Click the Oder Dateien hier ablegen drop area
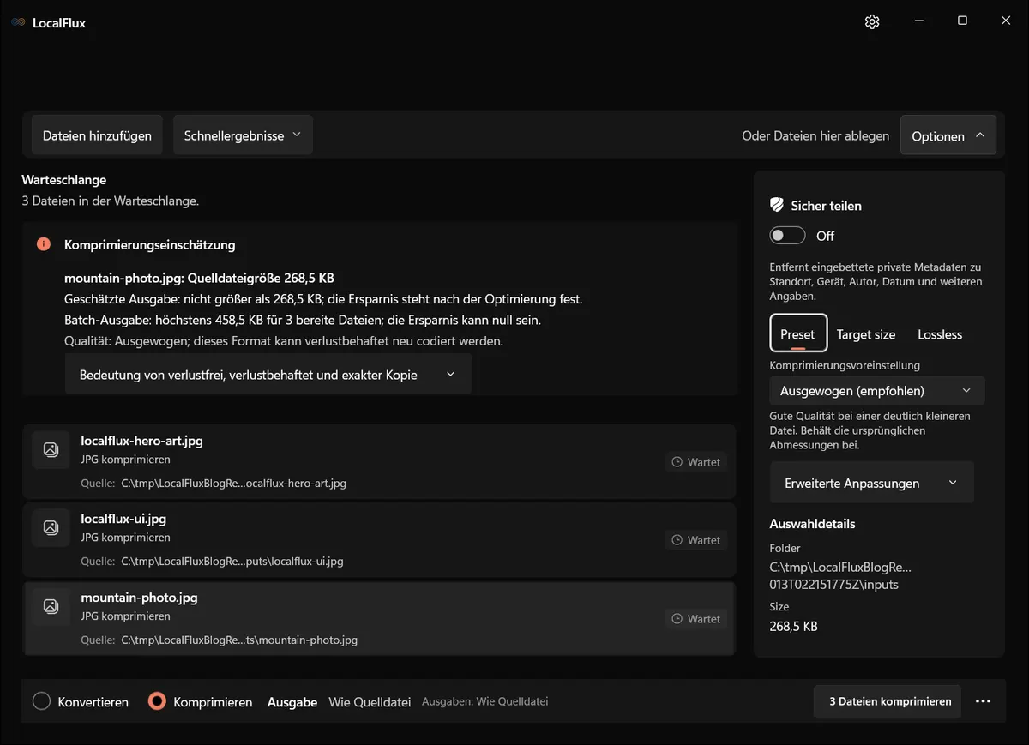 815,135
